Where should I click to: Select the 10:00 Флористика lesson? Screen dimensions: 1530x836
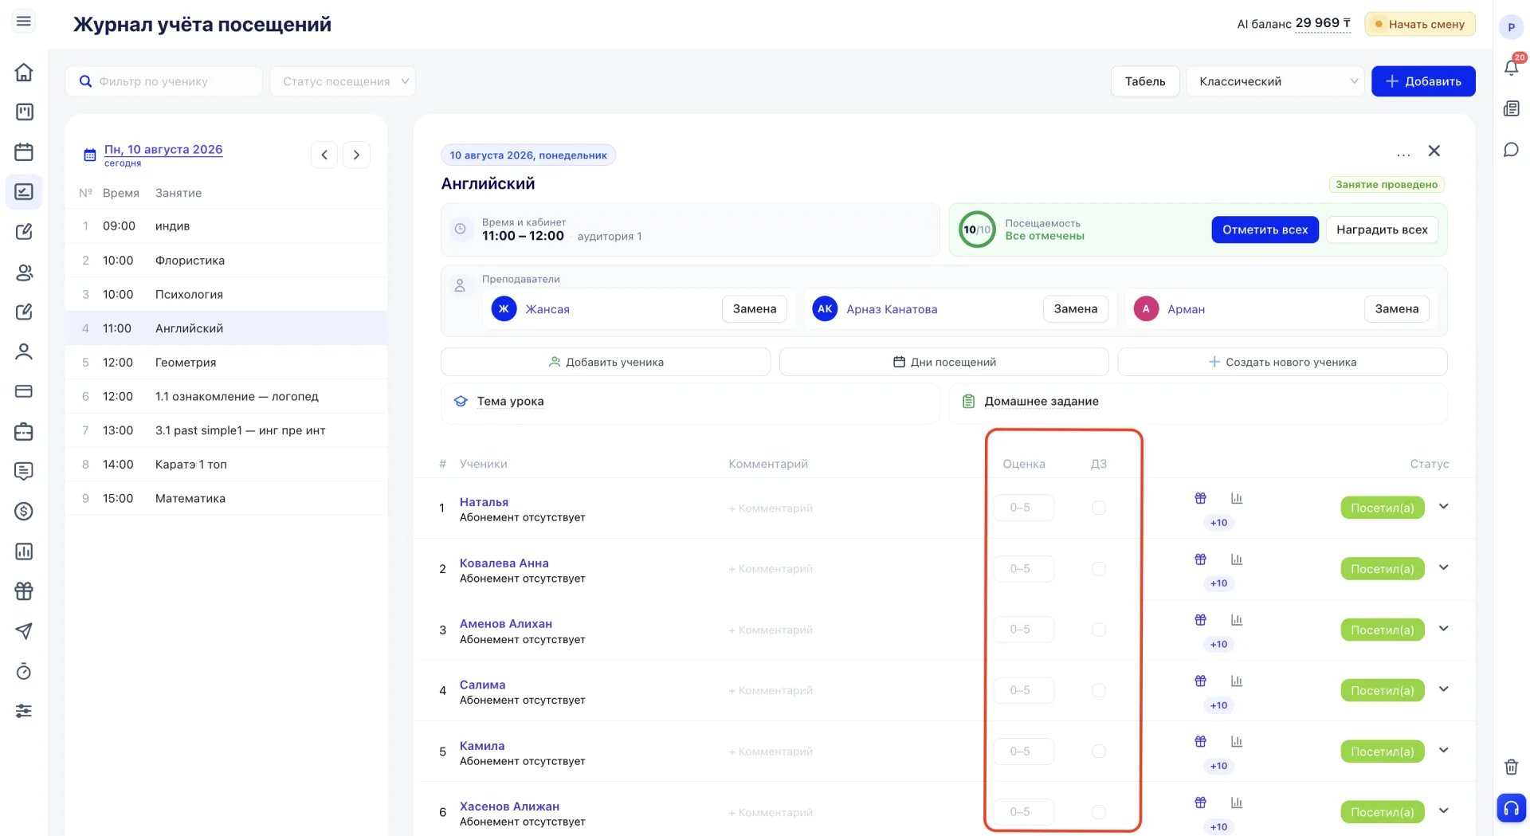226,261
